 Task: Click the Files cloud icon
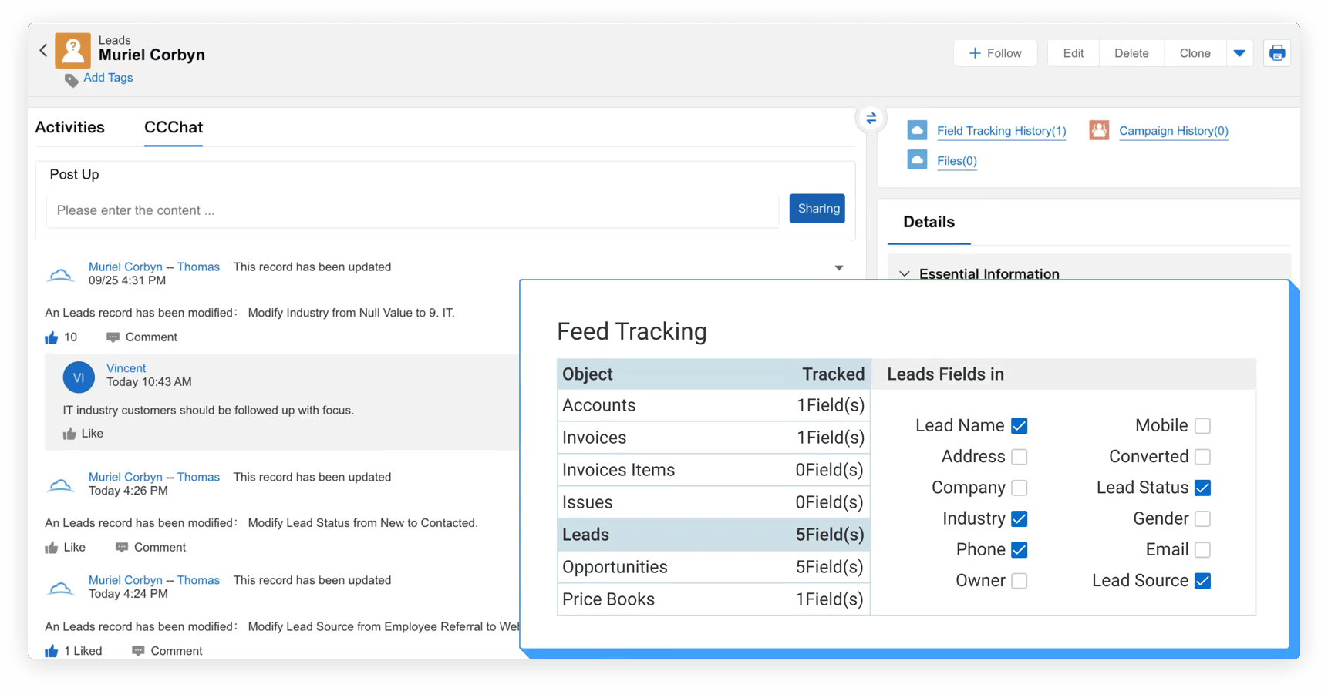[x=917, y=160]
